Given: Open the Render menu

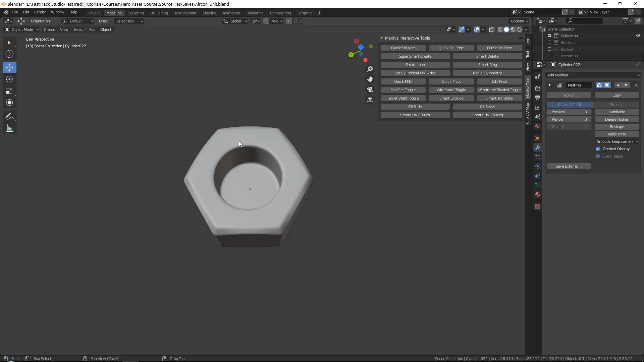Looking at the screenshot, I should tap(40, 12).
